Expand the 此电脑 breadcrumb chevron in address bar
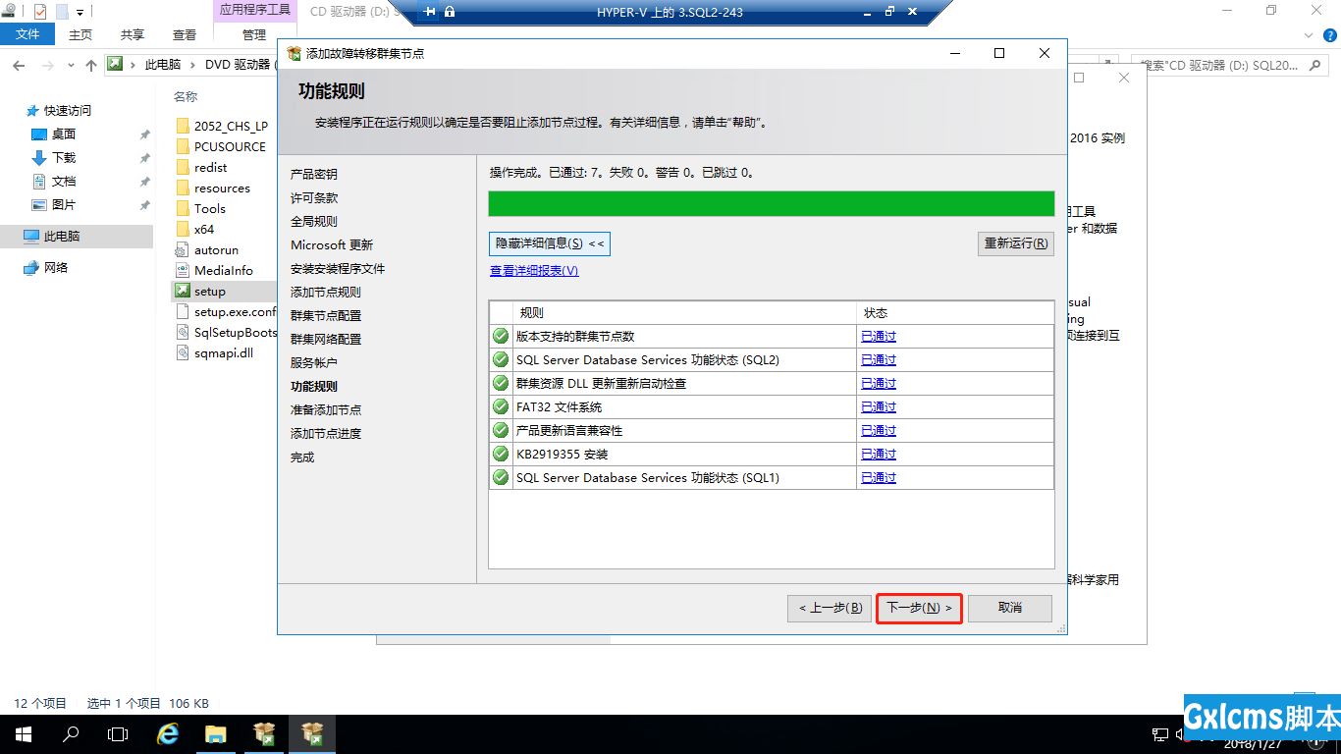 [x=193, y=65]
